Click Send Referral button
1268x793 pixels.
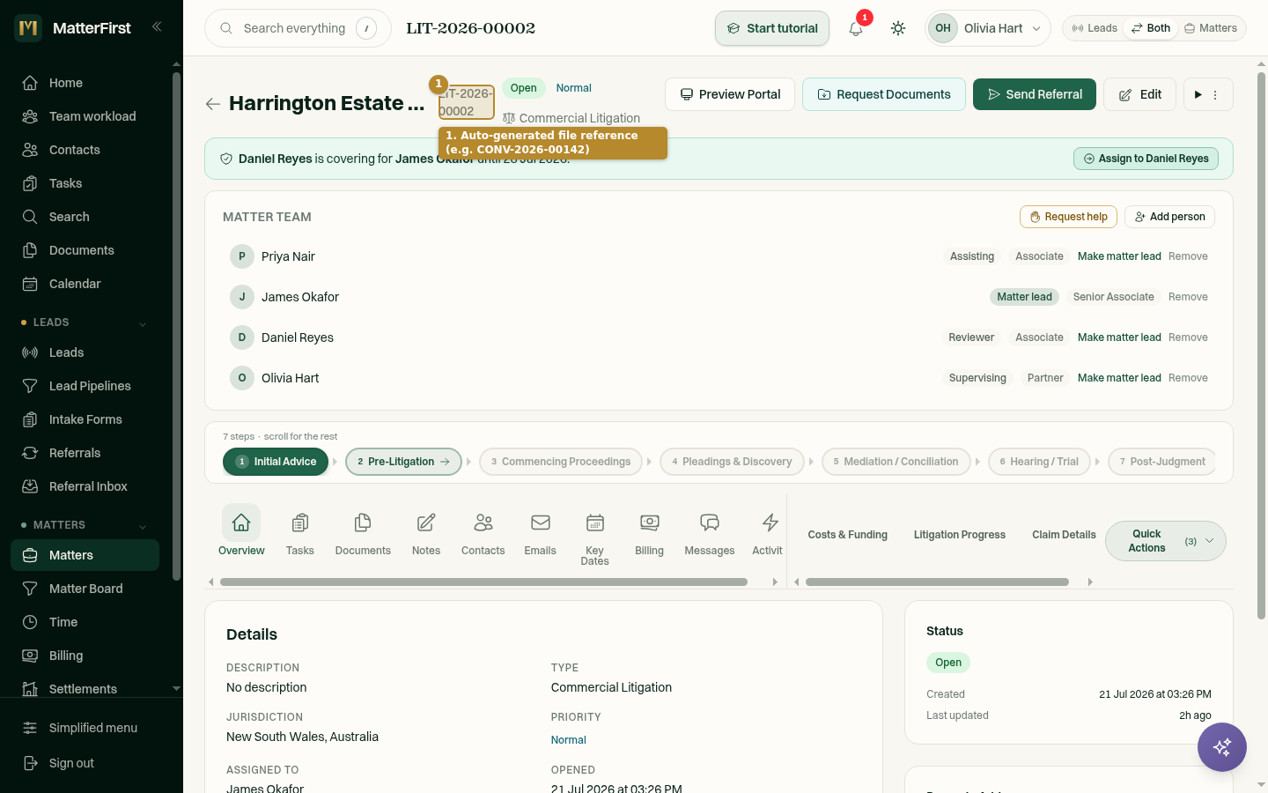1035,94
